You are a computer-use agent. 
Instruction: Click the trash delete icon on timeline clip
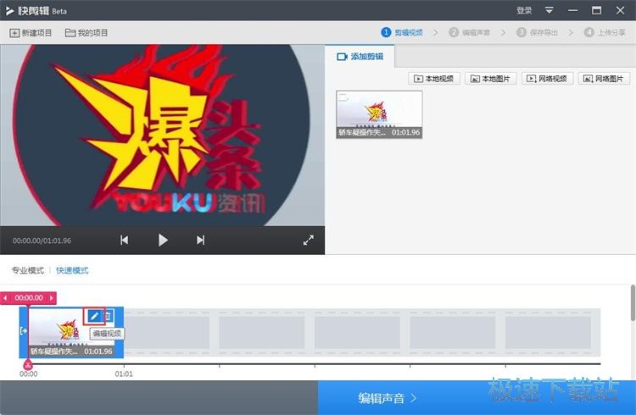[x=108, y=316]
